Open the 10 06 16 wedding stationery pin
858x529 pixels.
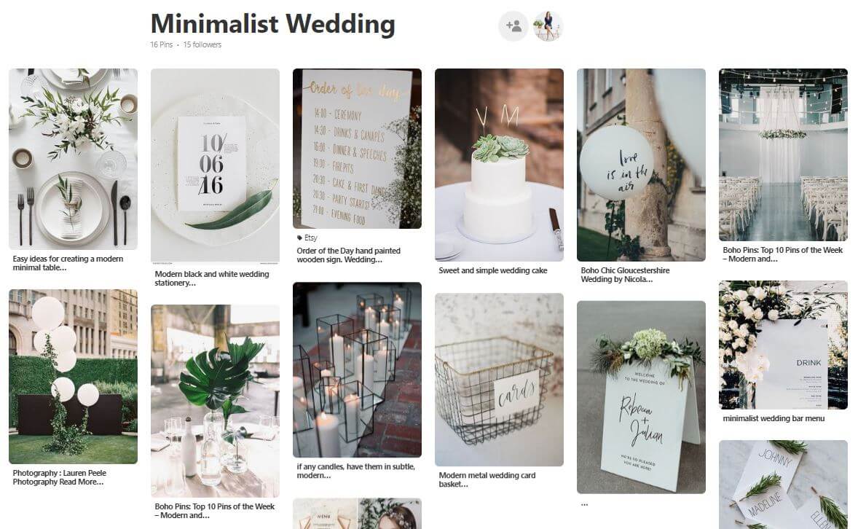tap(215, 166)
